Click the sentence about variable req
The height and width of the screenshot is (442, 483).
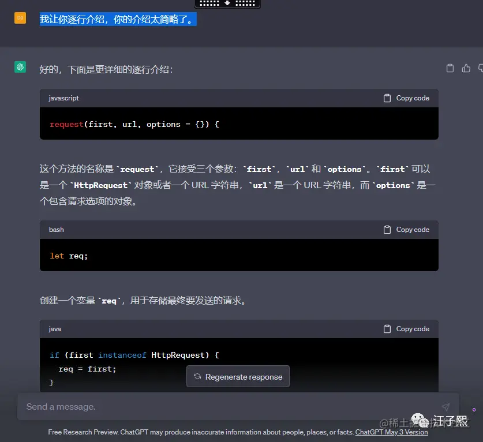(x=144, y=300)
